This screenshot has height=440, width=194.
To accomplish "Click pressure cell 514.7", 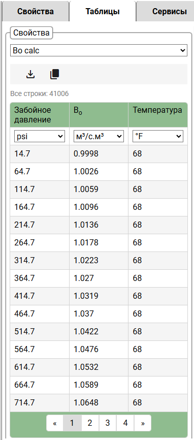I will click(40, 331).
